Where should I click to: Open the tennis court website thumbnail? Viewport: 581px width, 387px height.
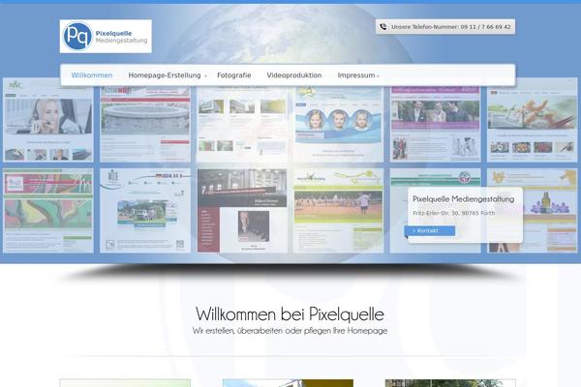(338, 211)
